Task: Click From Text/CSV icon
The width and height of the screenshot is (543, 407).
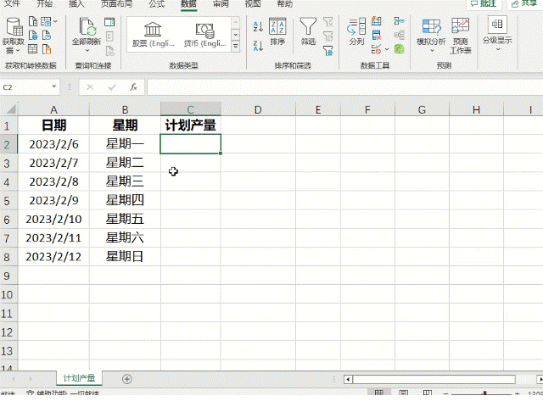Action: (33, 21)
